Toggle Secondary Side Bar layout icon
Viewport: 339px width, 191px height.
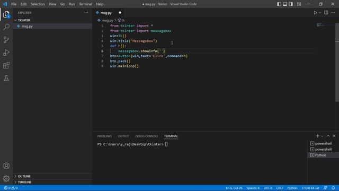291,4
